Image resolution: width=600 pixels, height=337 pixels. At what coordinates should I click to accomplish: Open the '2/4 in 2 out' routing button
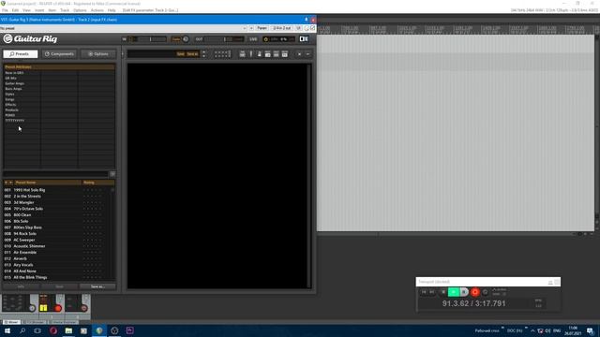[282, 28]
